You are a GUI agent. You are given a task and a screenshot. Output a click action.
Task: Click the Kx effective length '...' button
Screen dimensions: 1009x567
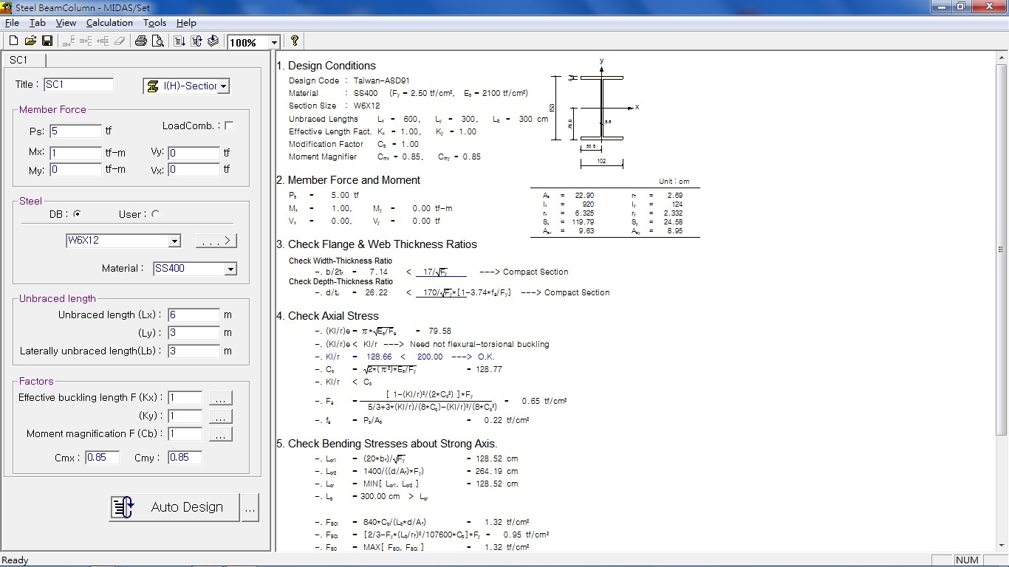click(221, 399)
